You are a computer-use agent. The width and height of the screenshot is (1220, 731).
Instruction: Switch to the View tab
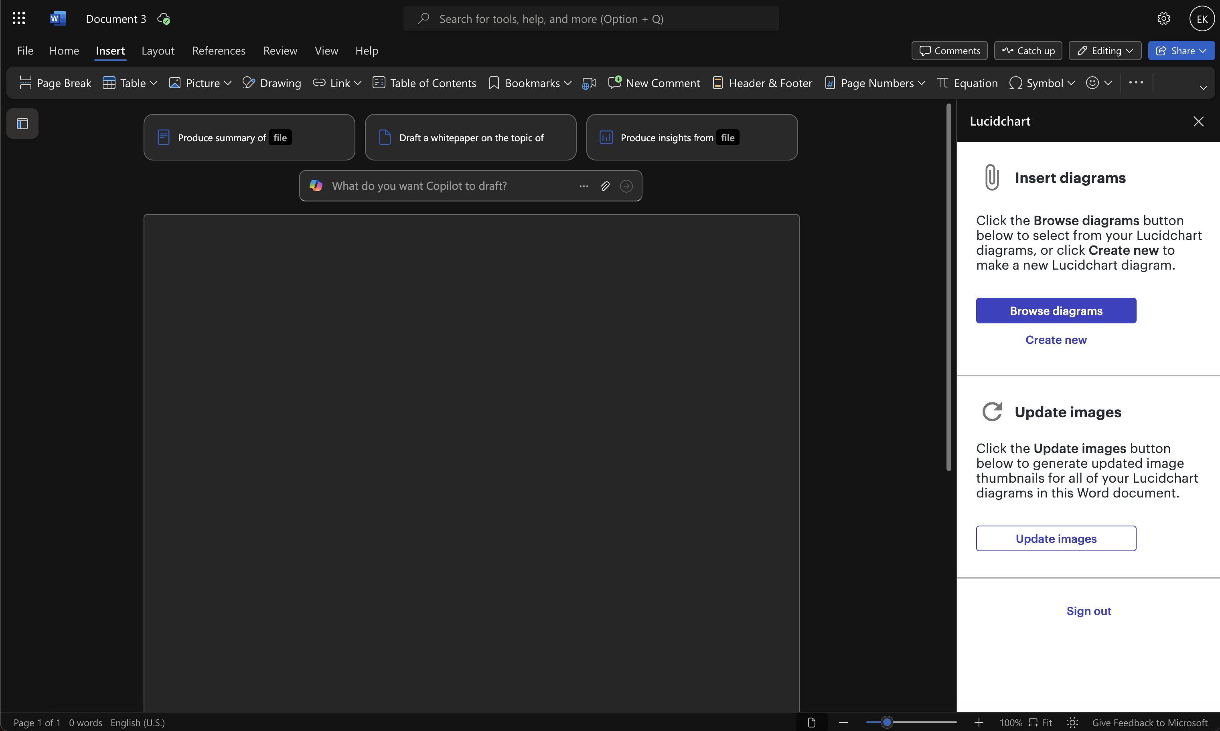(x=326, y=51)
